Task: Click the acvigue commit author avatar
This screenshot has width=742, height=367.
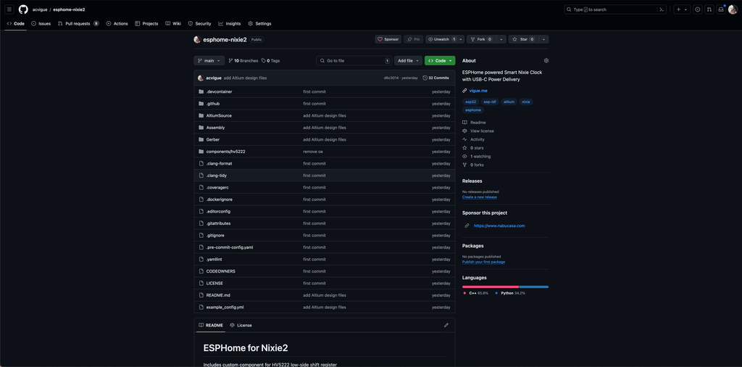Action: [201, 78]
